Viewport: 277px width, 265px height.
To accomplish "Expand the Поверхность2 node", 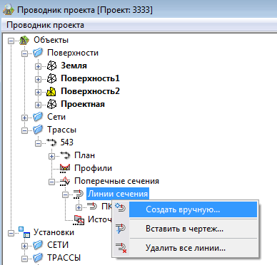I will (x=38, y=92).
